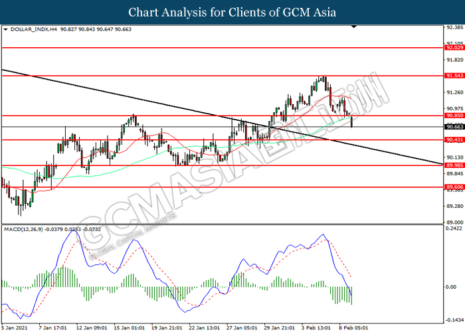The width and height of the screenshot is (465, 332).
Task: Select the DOLLAR_INDX.H4 symbol label
Action: click(x=33, y=29)
